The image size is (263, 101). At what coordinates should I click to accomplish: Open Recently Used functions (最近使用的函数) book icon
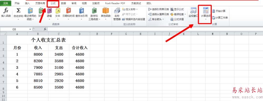[x=30, y=11]
